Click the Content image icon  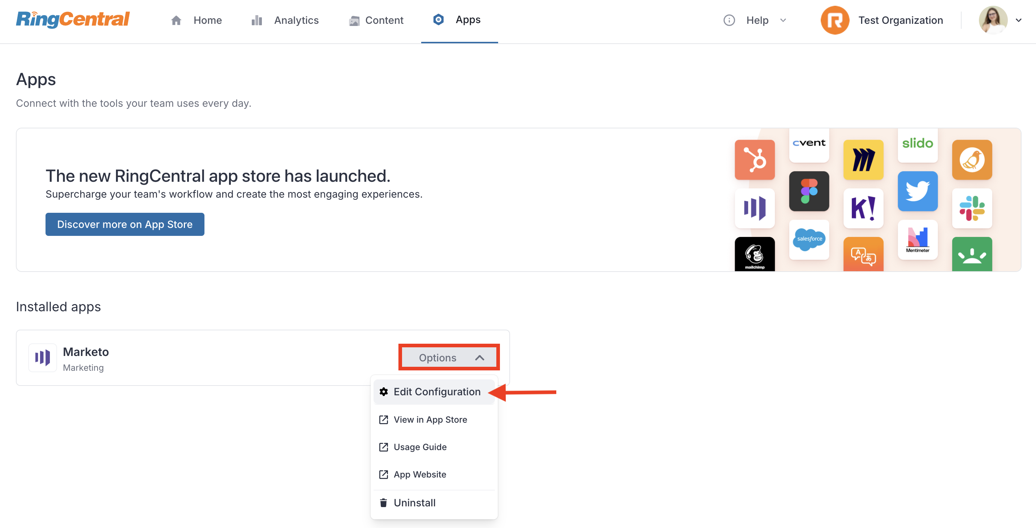pyautogui.click(x=354, y=21)
